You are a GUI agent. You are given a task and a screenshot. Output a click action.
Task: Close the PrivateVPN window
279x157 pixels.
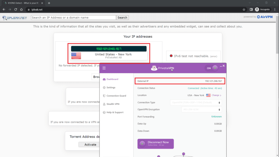224,66
